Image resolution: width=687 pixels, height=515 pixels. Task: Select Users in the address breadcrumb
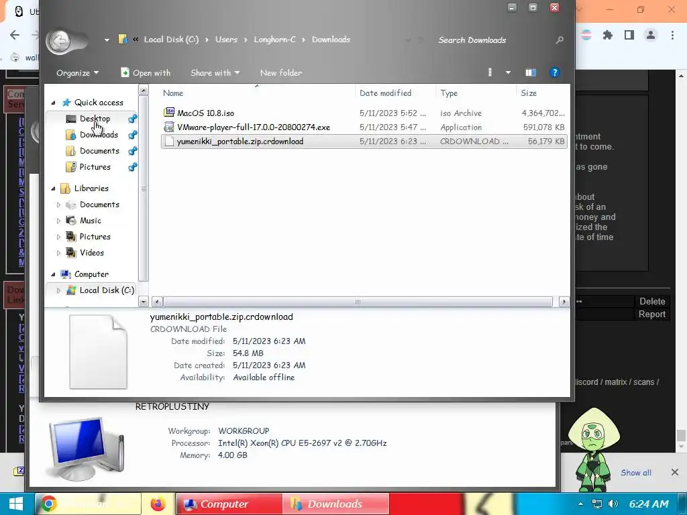click(226, 40)
